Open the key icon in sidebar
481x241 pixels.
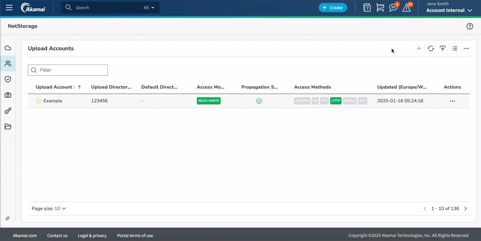pos(8,111)
